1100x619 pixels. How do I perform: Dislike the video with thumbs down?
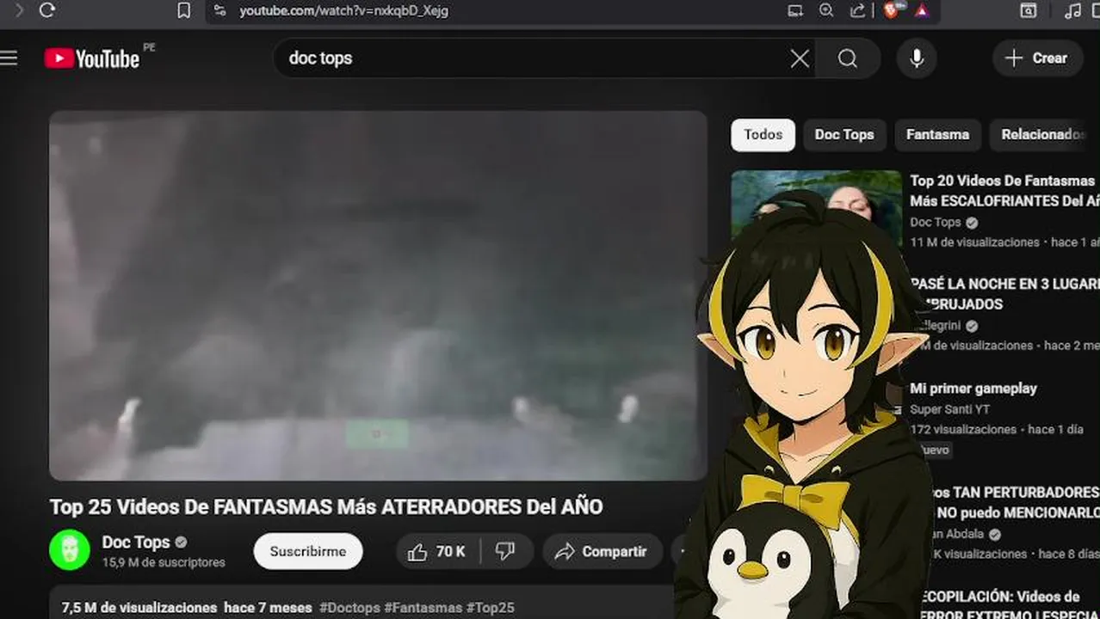506,551
